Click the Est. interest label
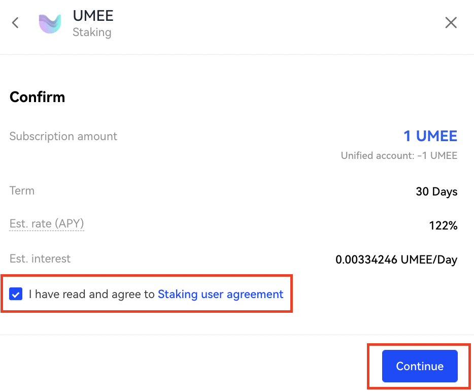 pyautogui.click(x=40, y=258)
